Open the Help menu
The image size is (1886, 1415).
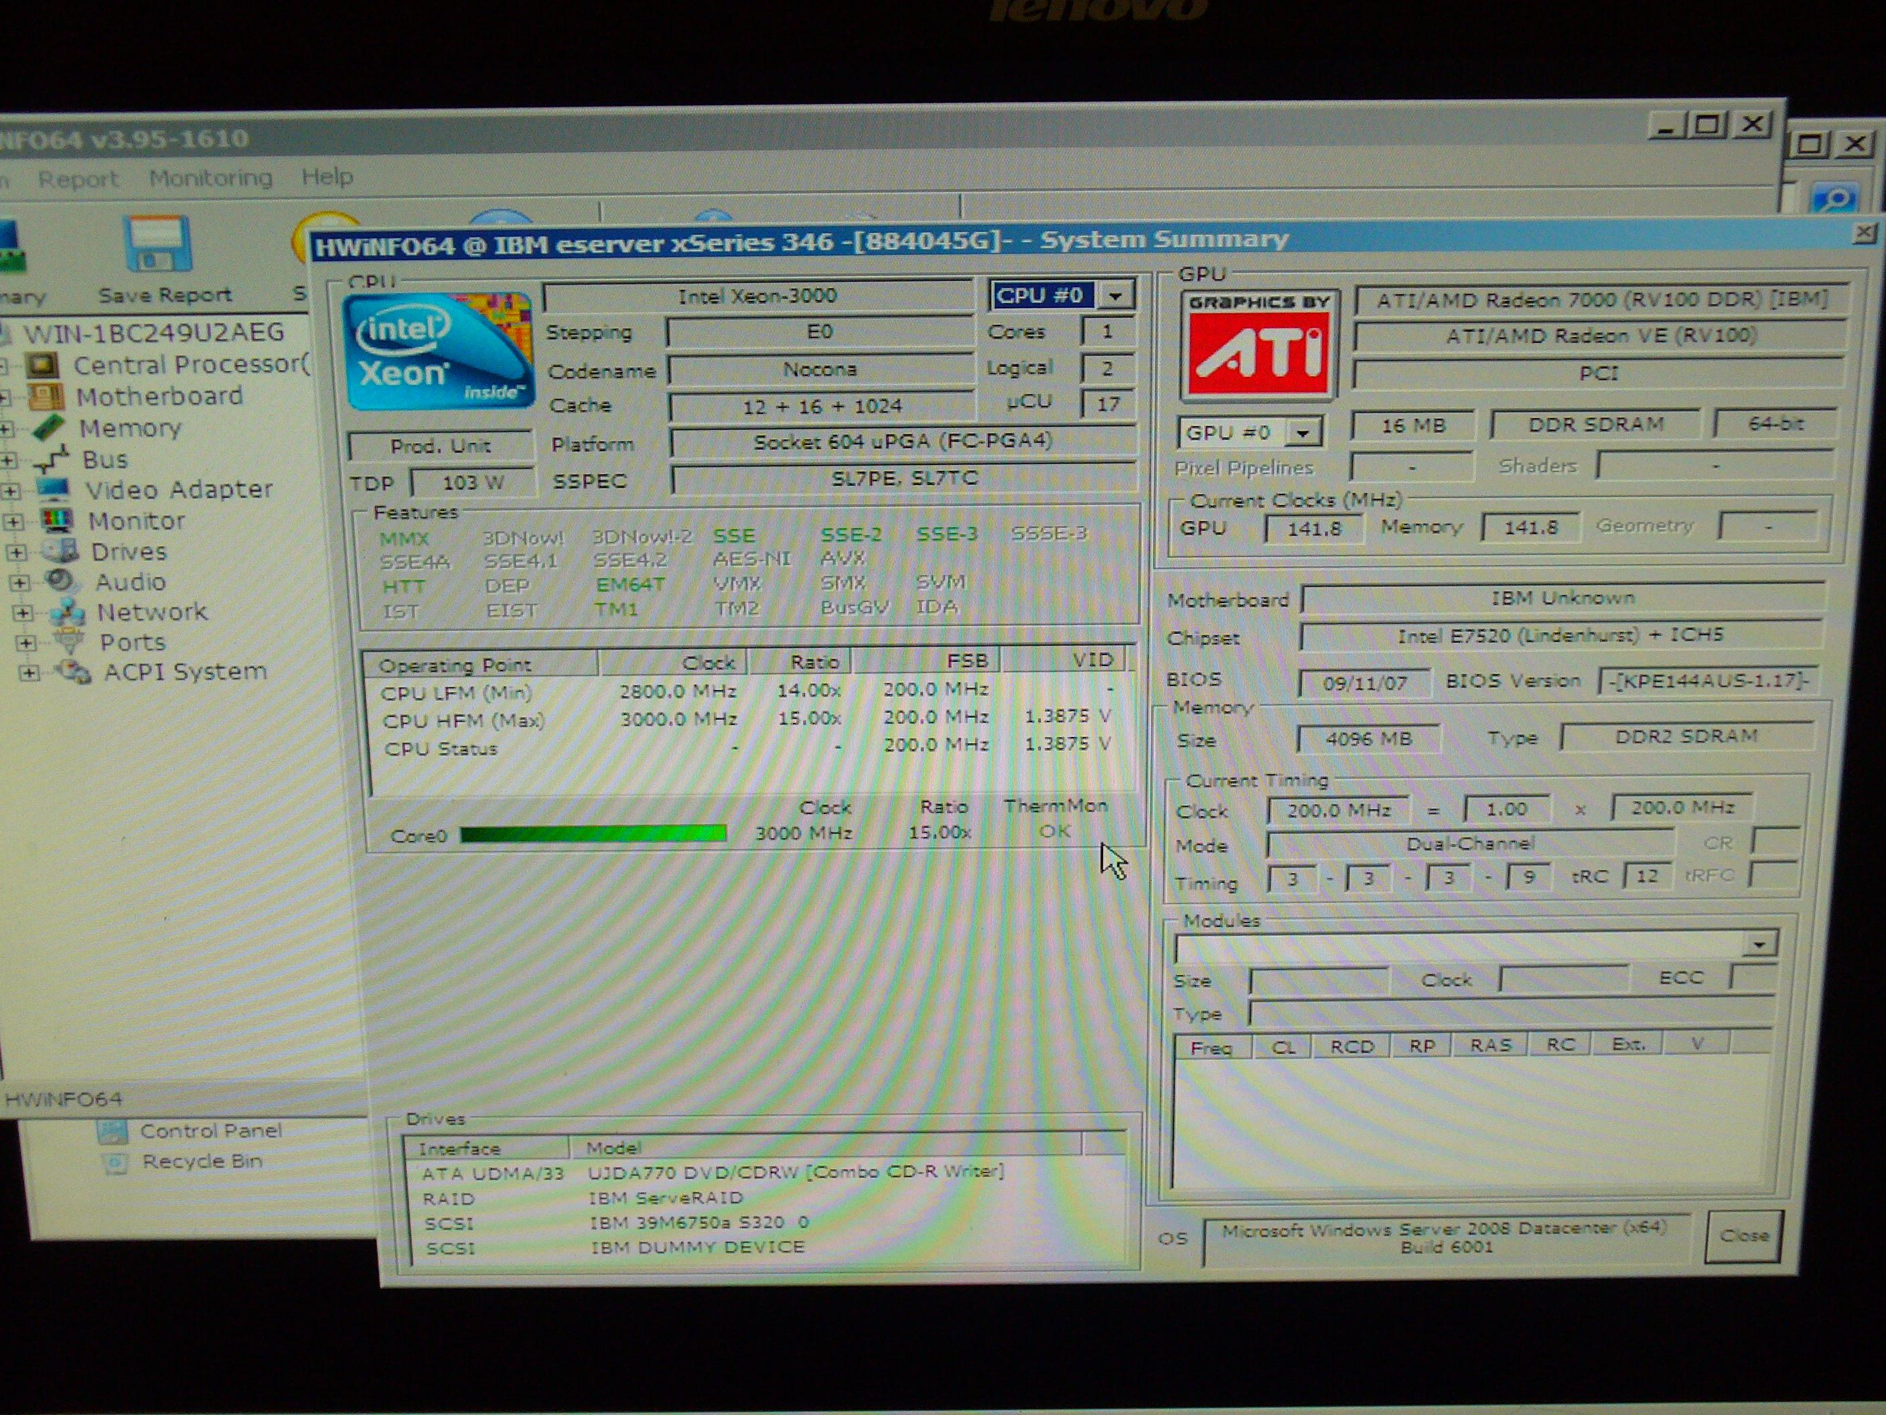pyautogui.click(x=327, y=177)
